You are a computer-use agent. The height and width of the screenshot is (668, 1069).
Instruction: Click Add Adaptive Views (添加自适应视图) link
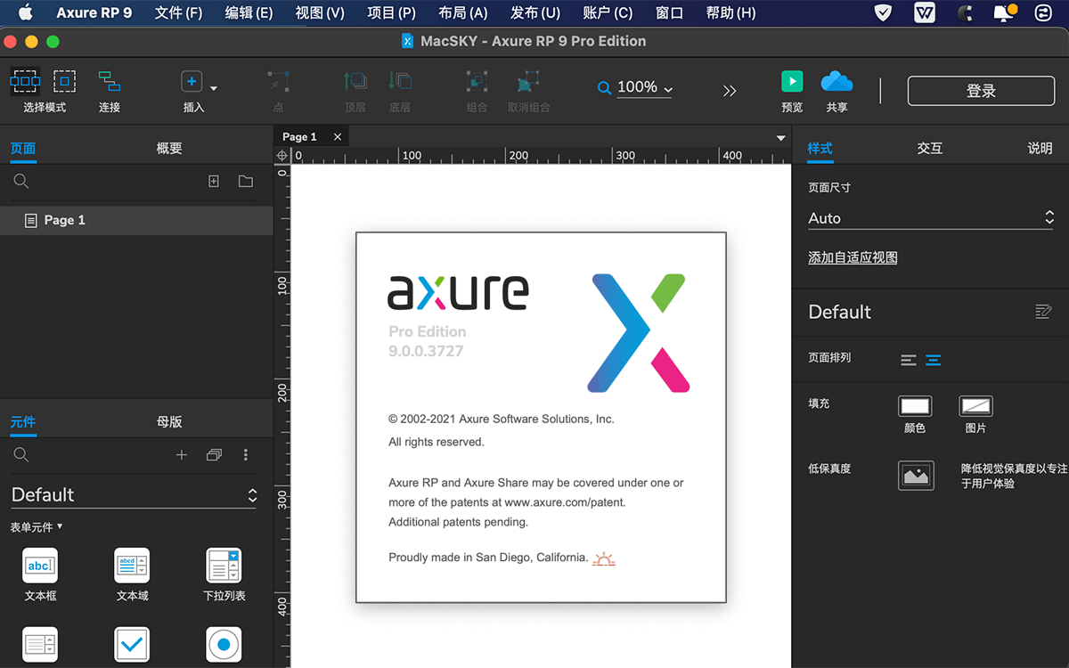click(853, 257)
